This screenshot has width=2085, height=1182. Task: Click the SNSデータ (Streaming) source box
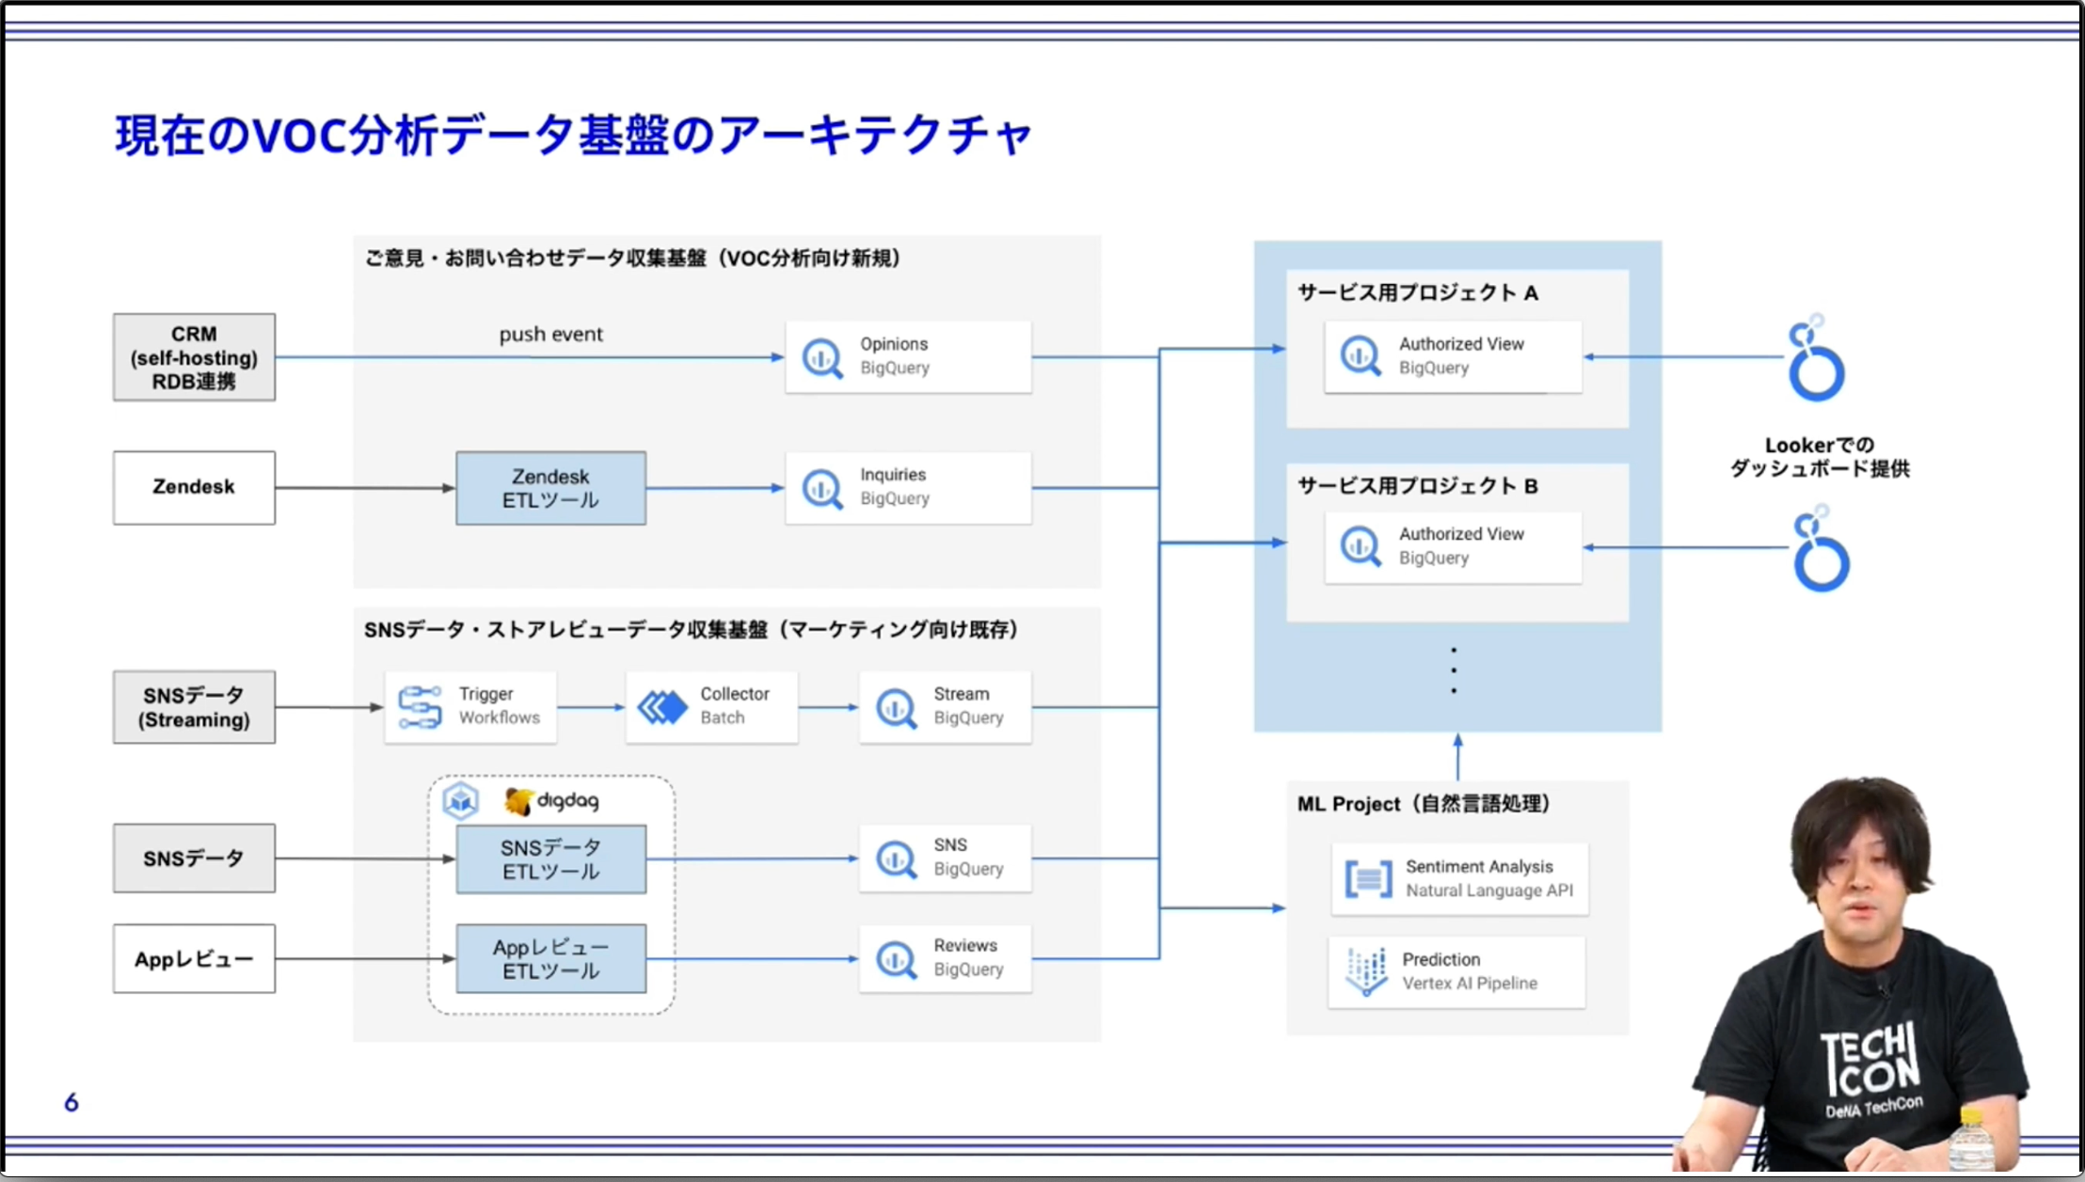(x=193, y=706)
